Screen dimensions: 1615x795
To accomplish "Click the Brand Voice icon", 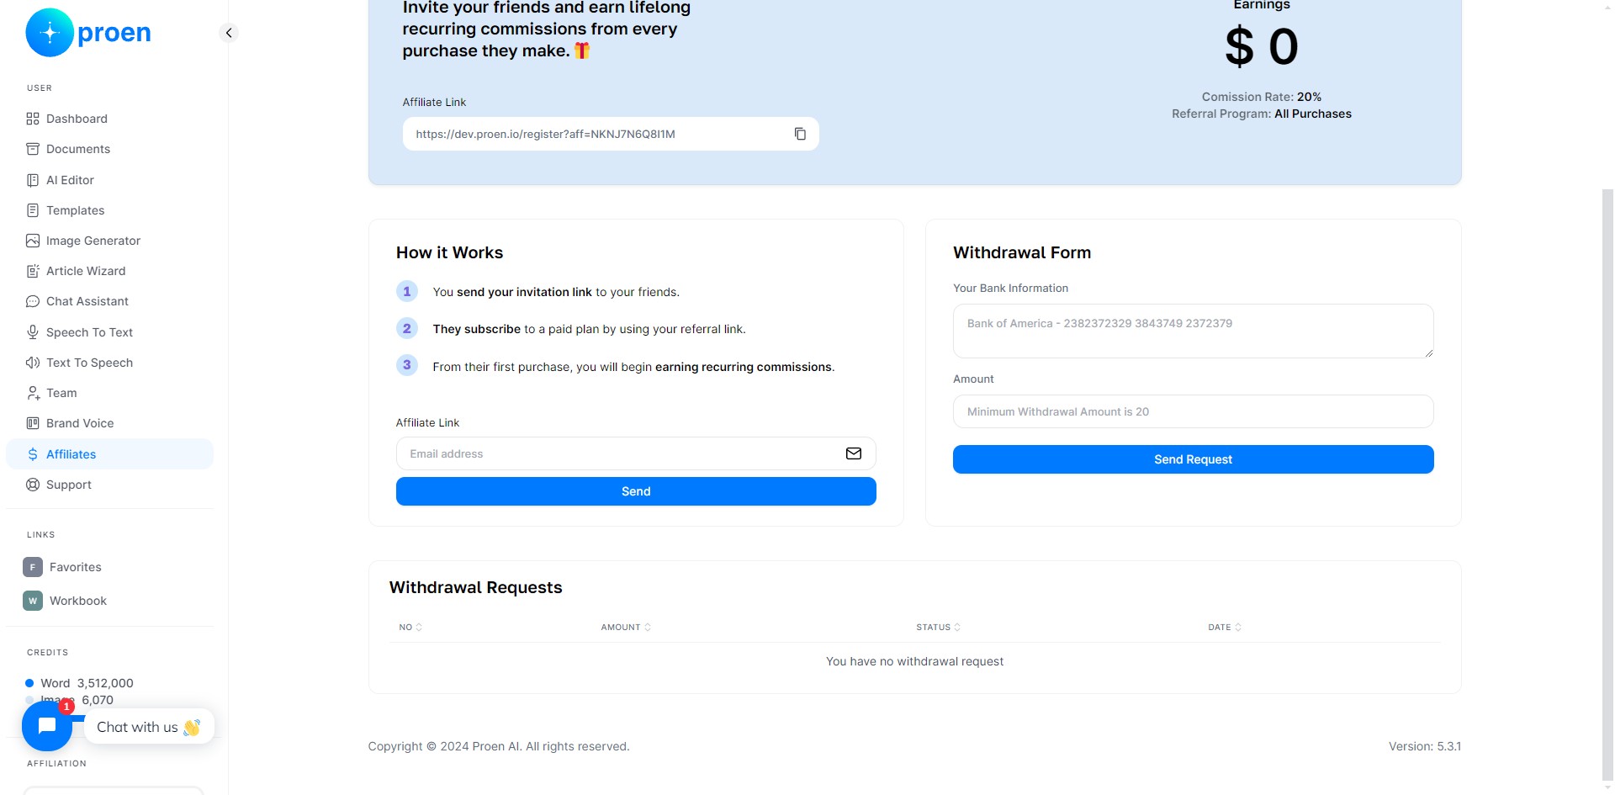I will click(x=33, y=423).
